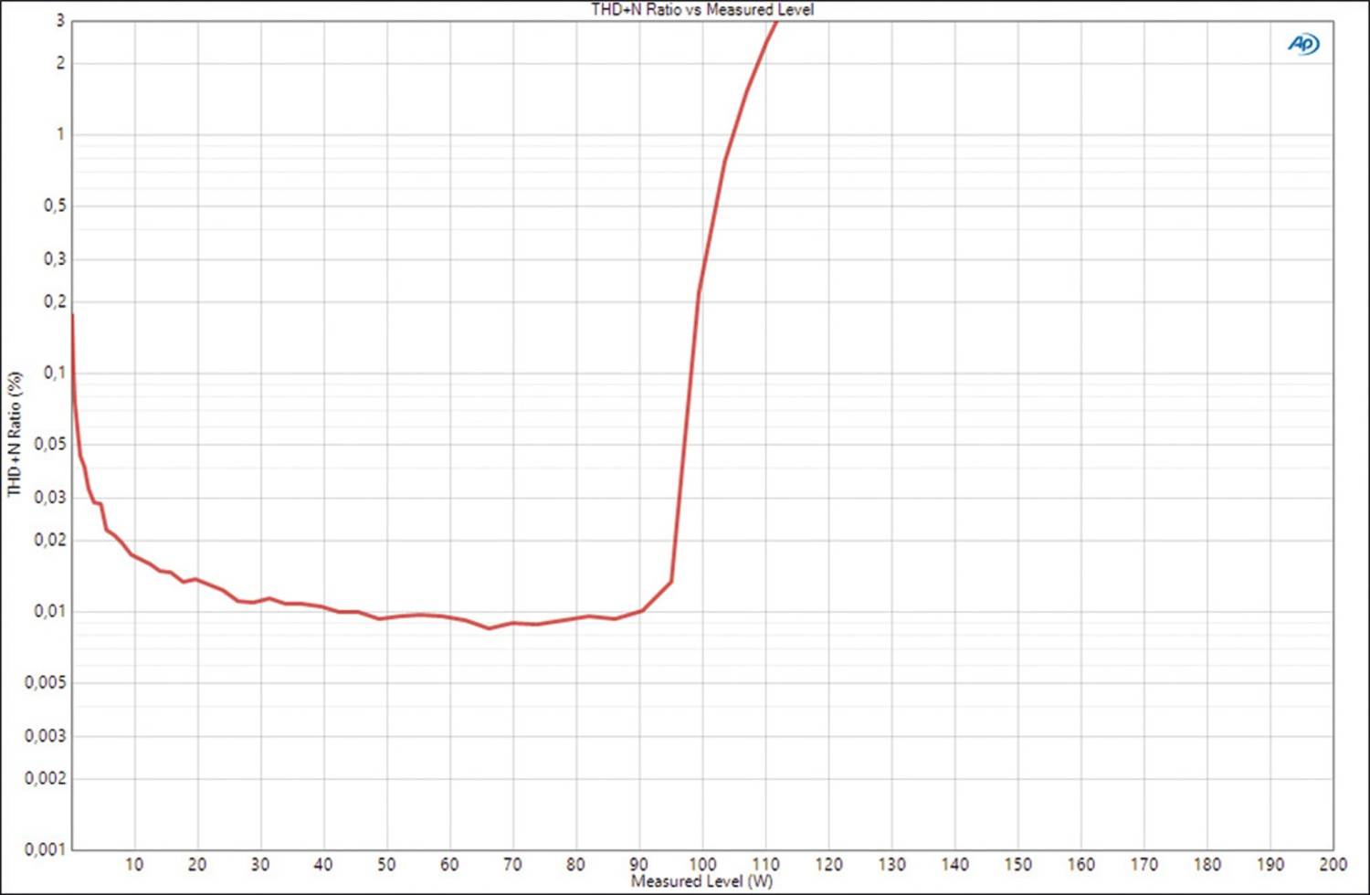Click the x-axis tick label '60'
Screen dimensions: 1370x895
[449, 864]
